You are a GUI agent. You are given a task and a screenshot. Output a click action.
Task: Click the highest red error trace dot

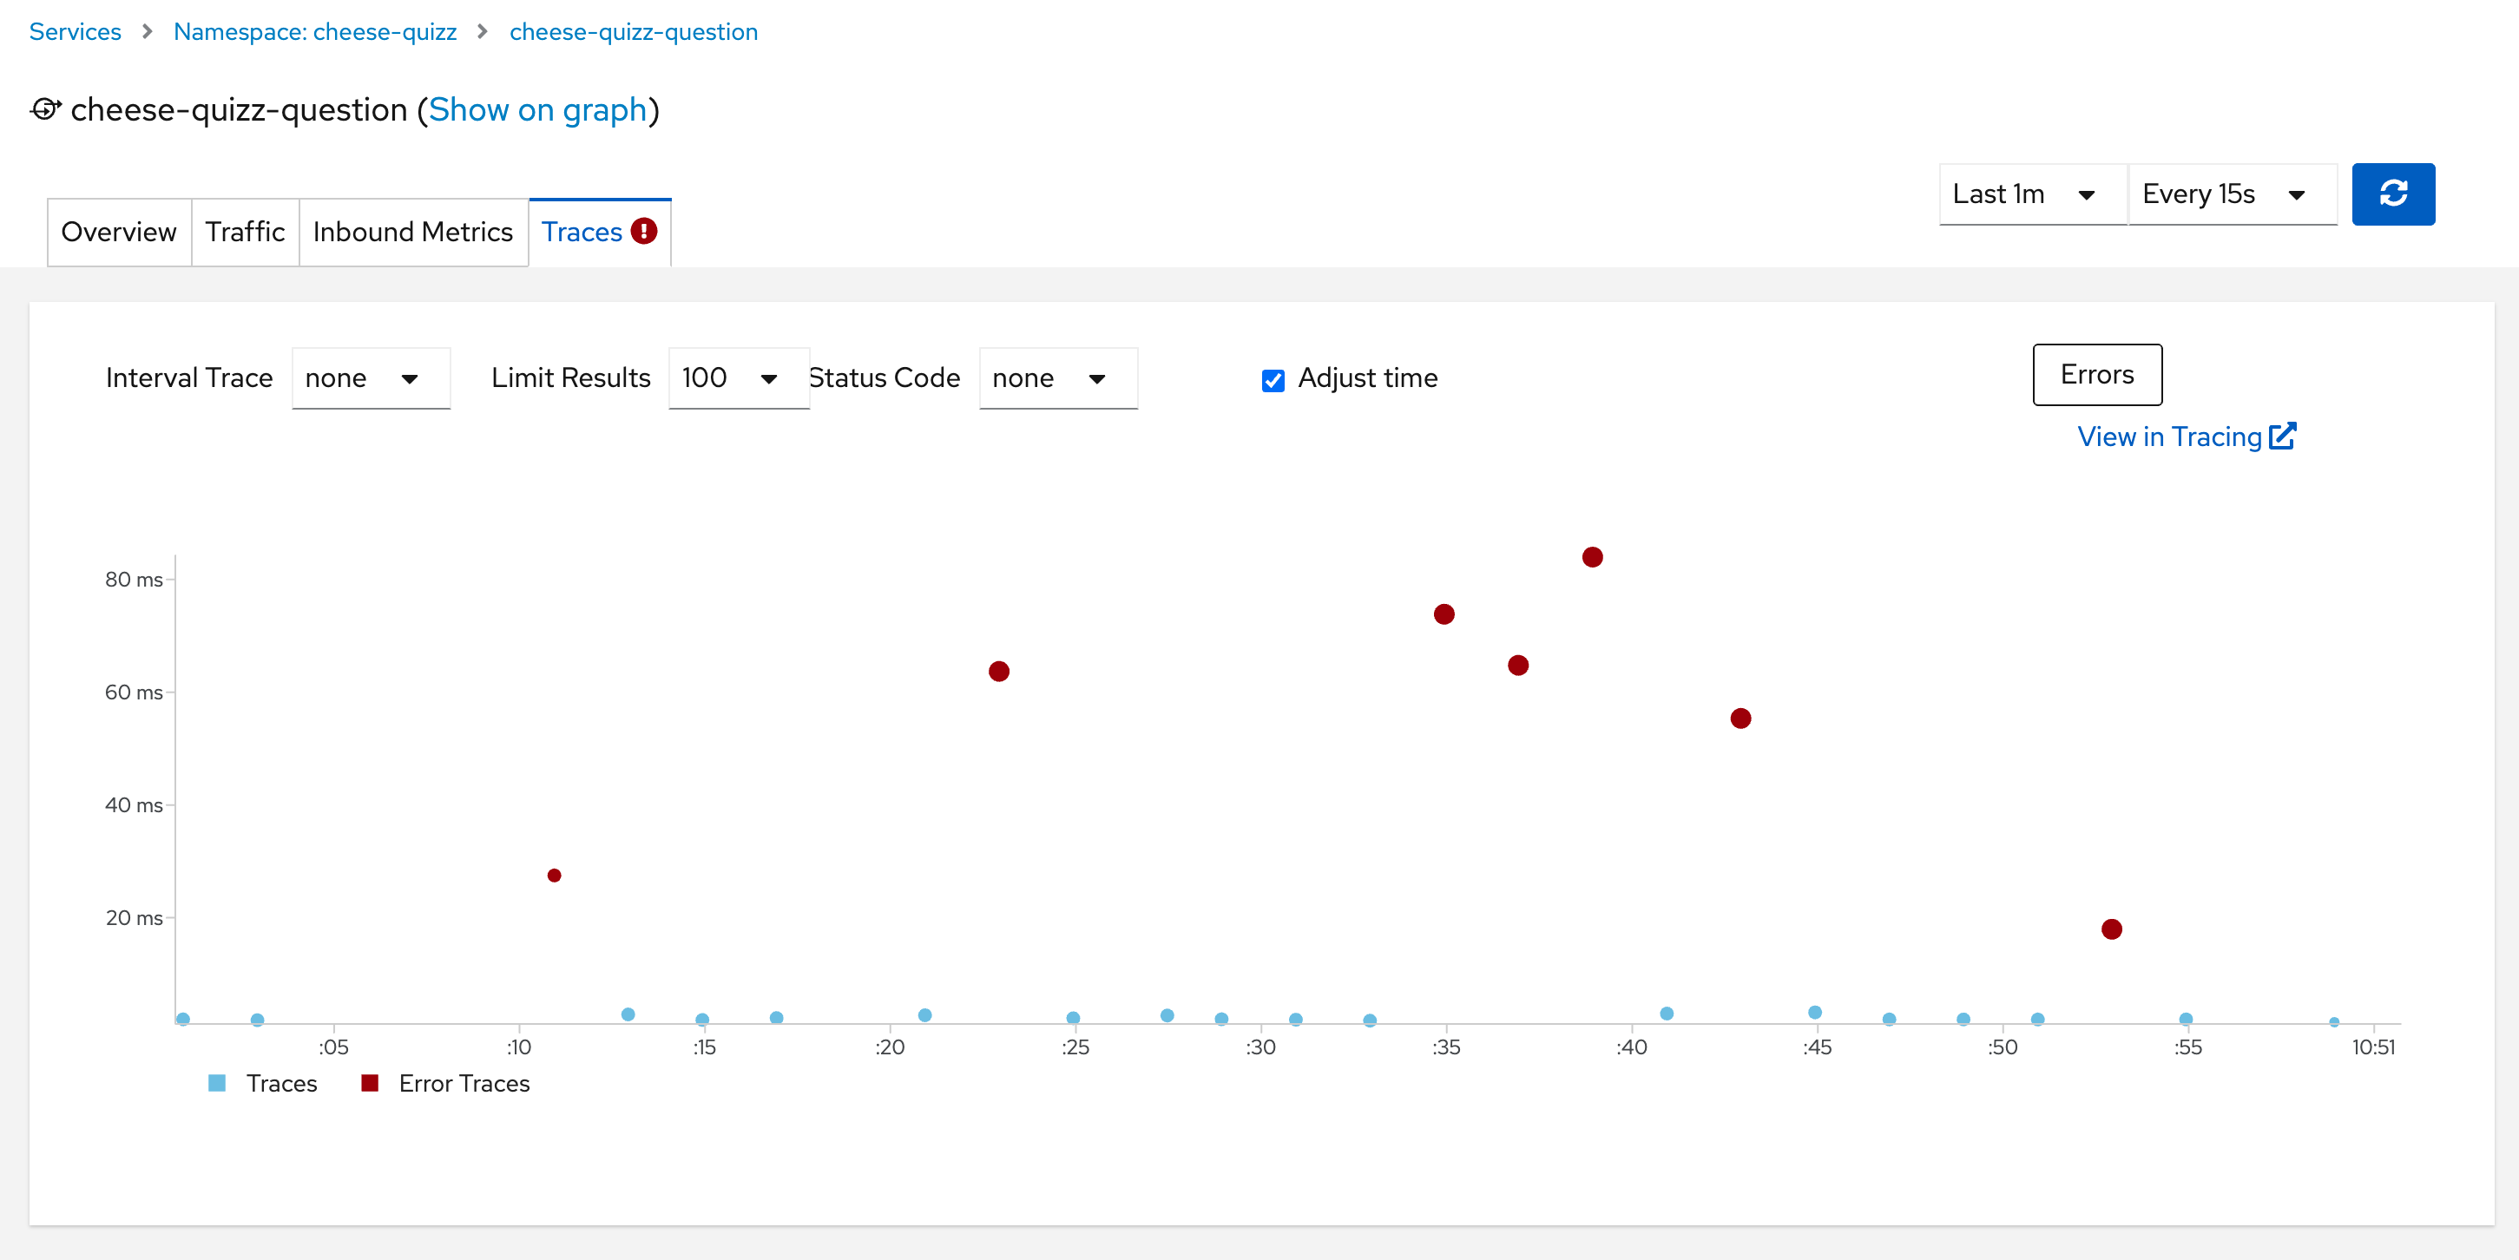1592,557
